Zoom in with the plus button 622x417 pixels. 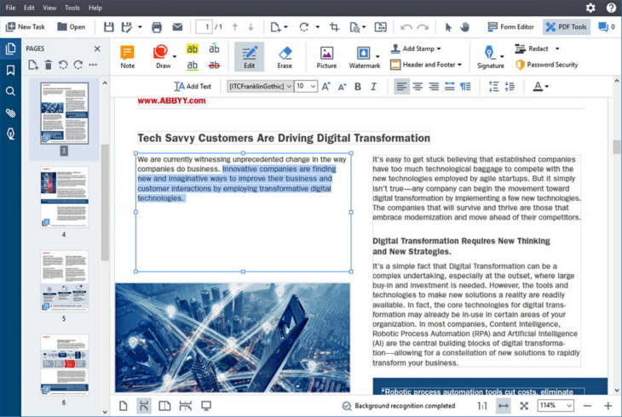pos(608,405)
